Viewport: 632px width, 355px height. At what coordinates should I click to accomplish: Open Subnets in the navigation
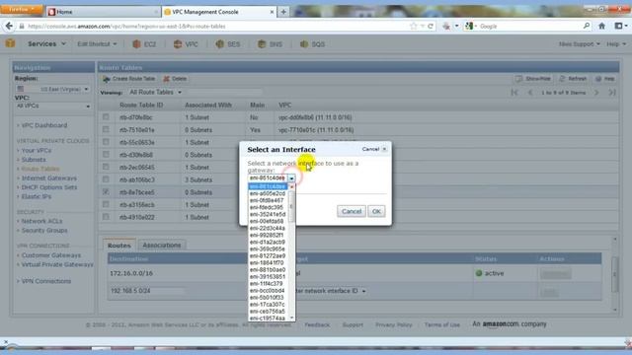click(x=34, y=160)
